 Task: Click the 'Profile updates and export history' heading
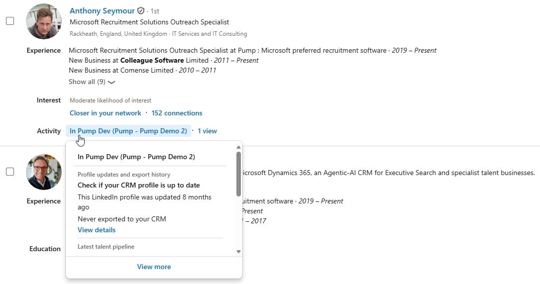click(x=123, y=175)
